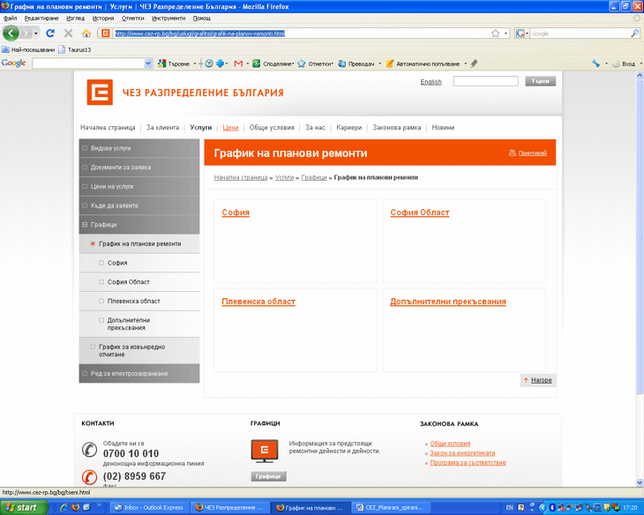This screenshot has width=644, height=515.
Task: Click the Gmail icon in Google toolbar
Action: 238,63
